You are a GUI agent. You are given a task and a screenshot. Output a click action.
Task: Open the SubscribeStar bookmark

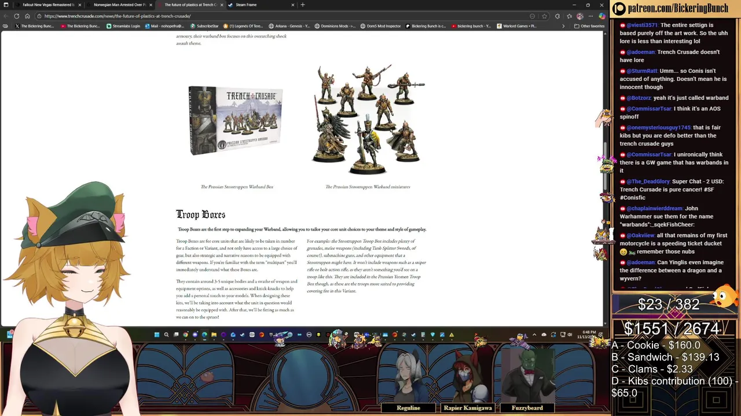click(205, 26)
